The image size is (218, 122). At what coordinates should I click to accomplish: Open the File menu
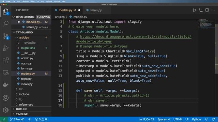click(14, 1)
